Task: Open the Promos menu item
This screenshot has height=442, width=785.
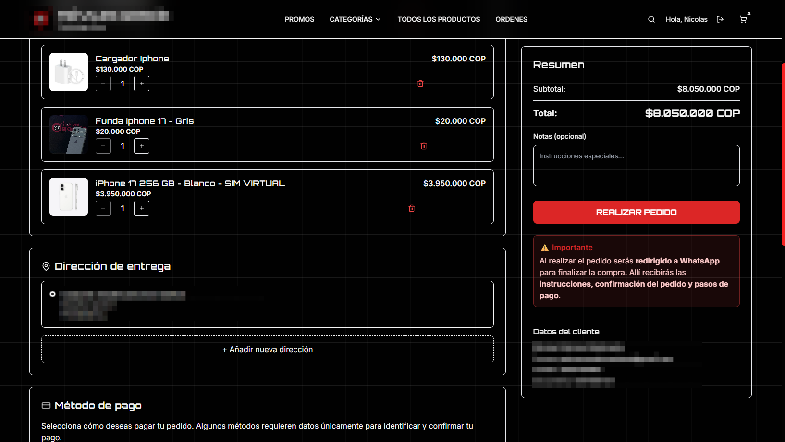Action: (299, 19)
